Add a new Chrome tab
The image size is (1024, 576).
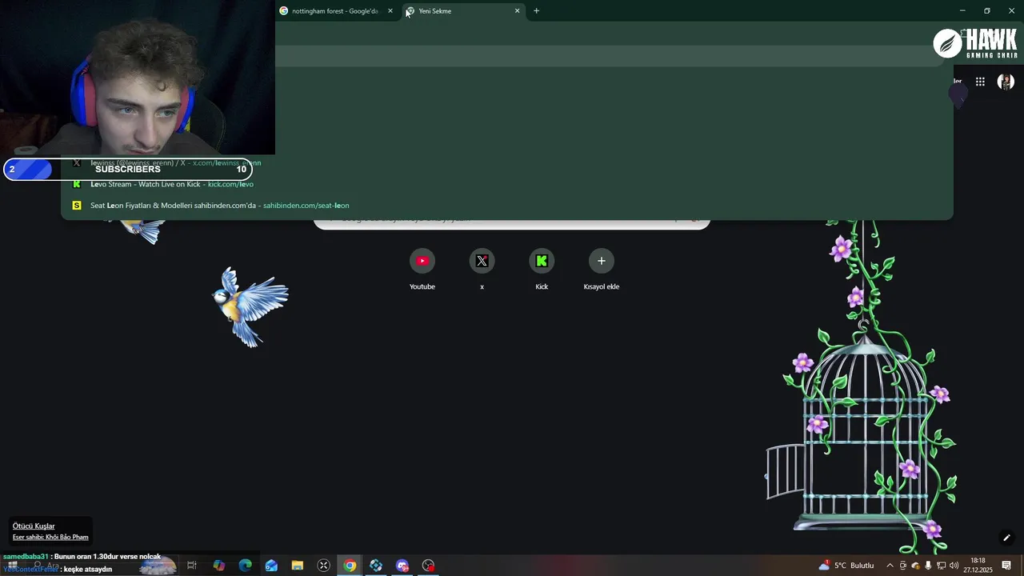(536, 11)
